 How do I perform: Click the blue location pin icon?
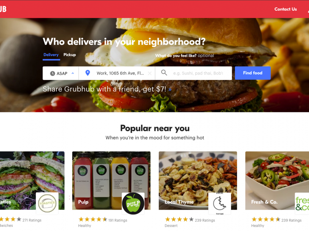(x=88, y=73)
